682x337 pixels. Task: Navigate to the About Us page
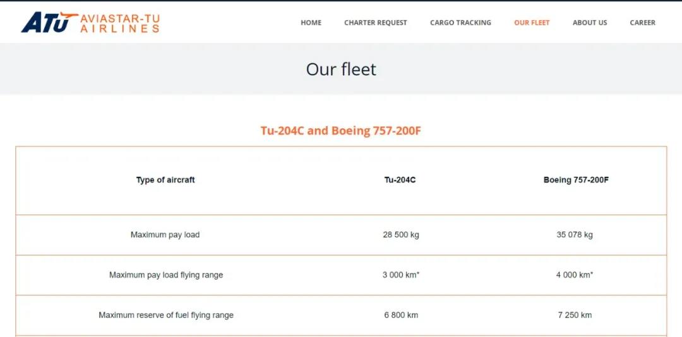[x=590, y=23]
